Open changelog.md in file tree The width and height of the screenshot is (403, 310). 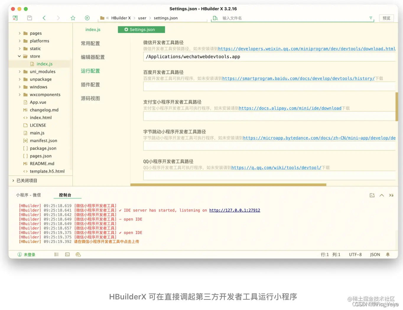(44, 110)
